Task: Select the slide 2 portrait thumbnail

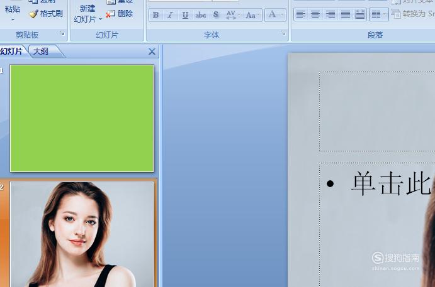Action: [x=82, y=234]
